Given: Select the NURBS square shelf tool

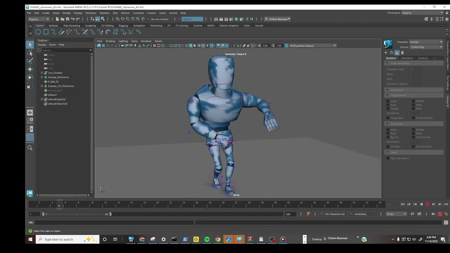Looking at the screenshot, I should coord(46,32).
